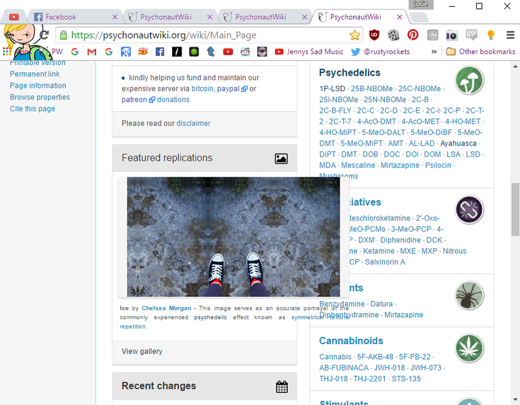Open a new tab
This screenshot has height=405, width=520.
tap(419, 17)
